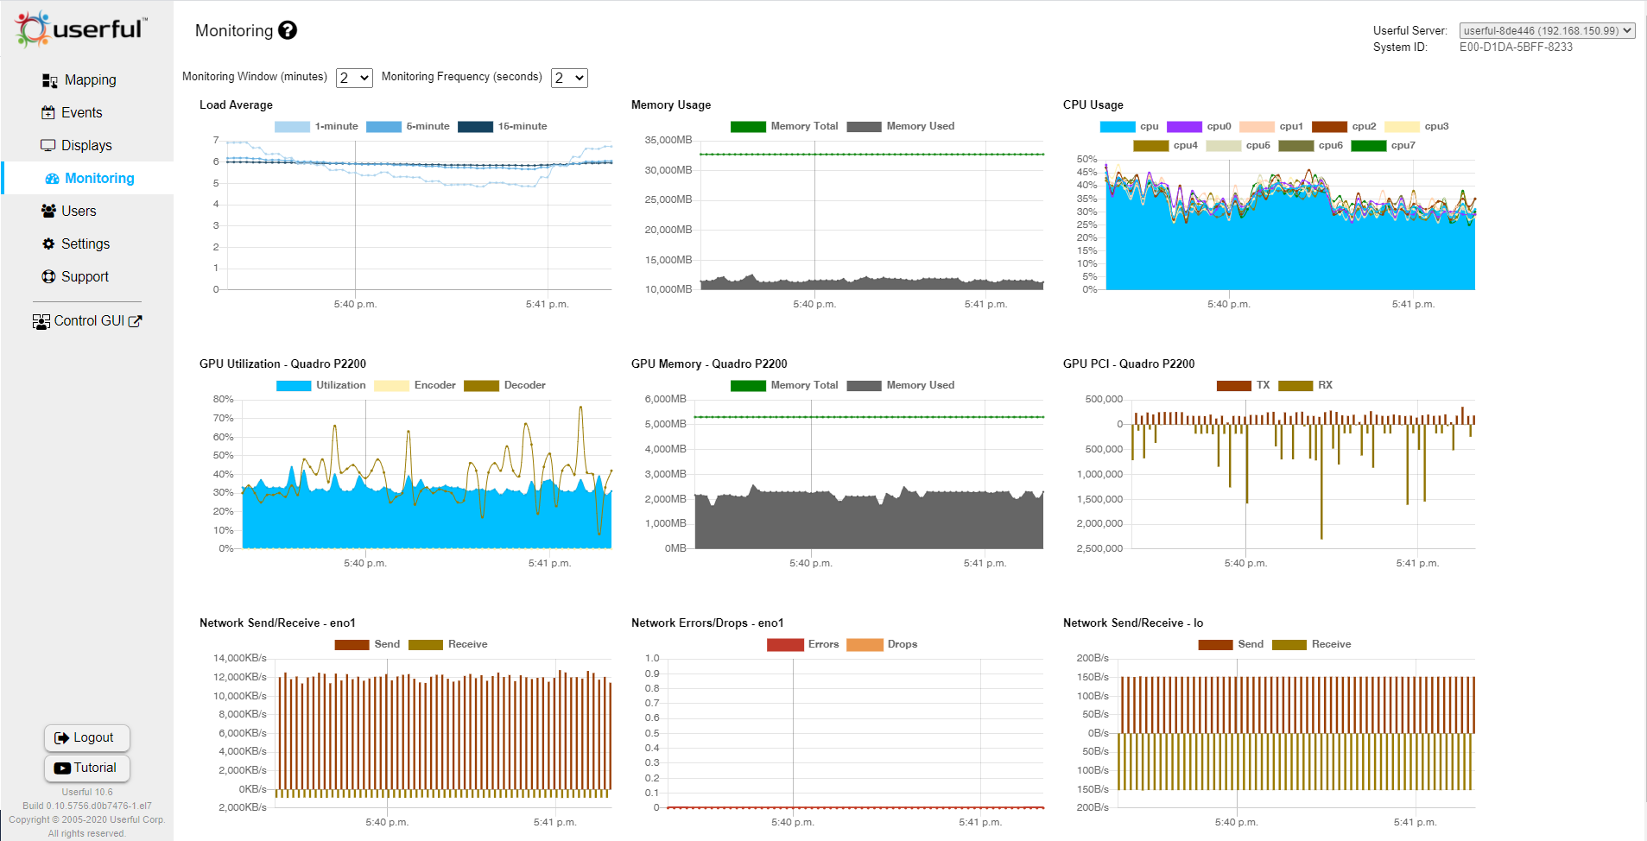Screen dimensions: 1647x841
Task: Click the GPU Utilization - Quadro P2200 title
Action: click(282, 364)
